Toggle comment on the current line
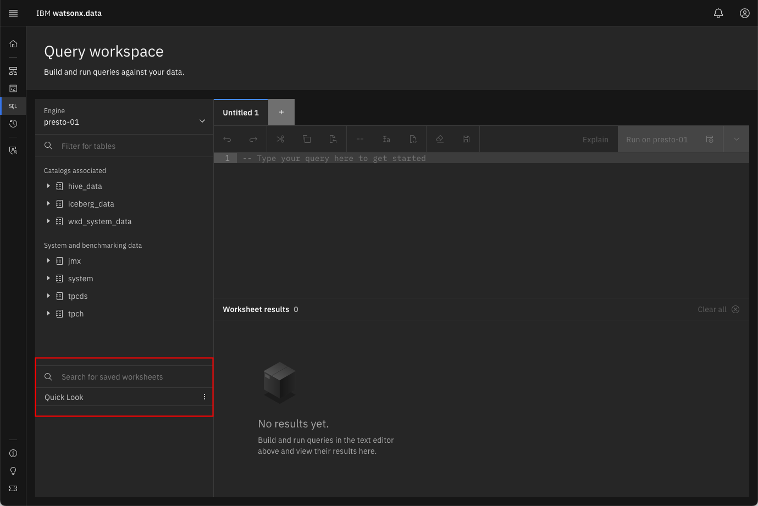Image resolution: width=758 pixels, height=506 pixels. coord(360,140)
